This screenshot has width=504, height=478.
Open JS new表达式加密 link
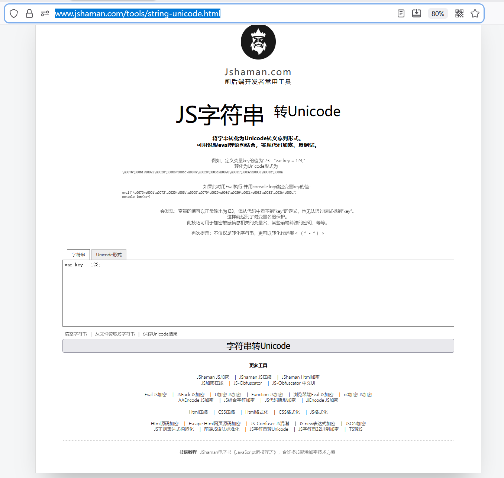[x=317, y=424]
